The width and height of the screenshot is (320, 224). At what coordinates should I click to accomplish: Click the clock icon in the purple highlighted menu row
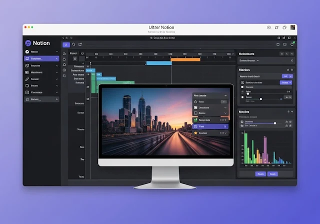[195, 126]
